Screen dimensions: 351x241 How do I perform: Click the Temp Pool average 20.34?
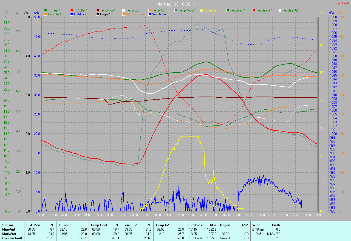point(115,238)
